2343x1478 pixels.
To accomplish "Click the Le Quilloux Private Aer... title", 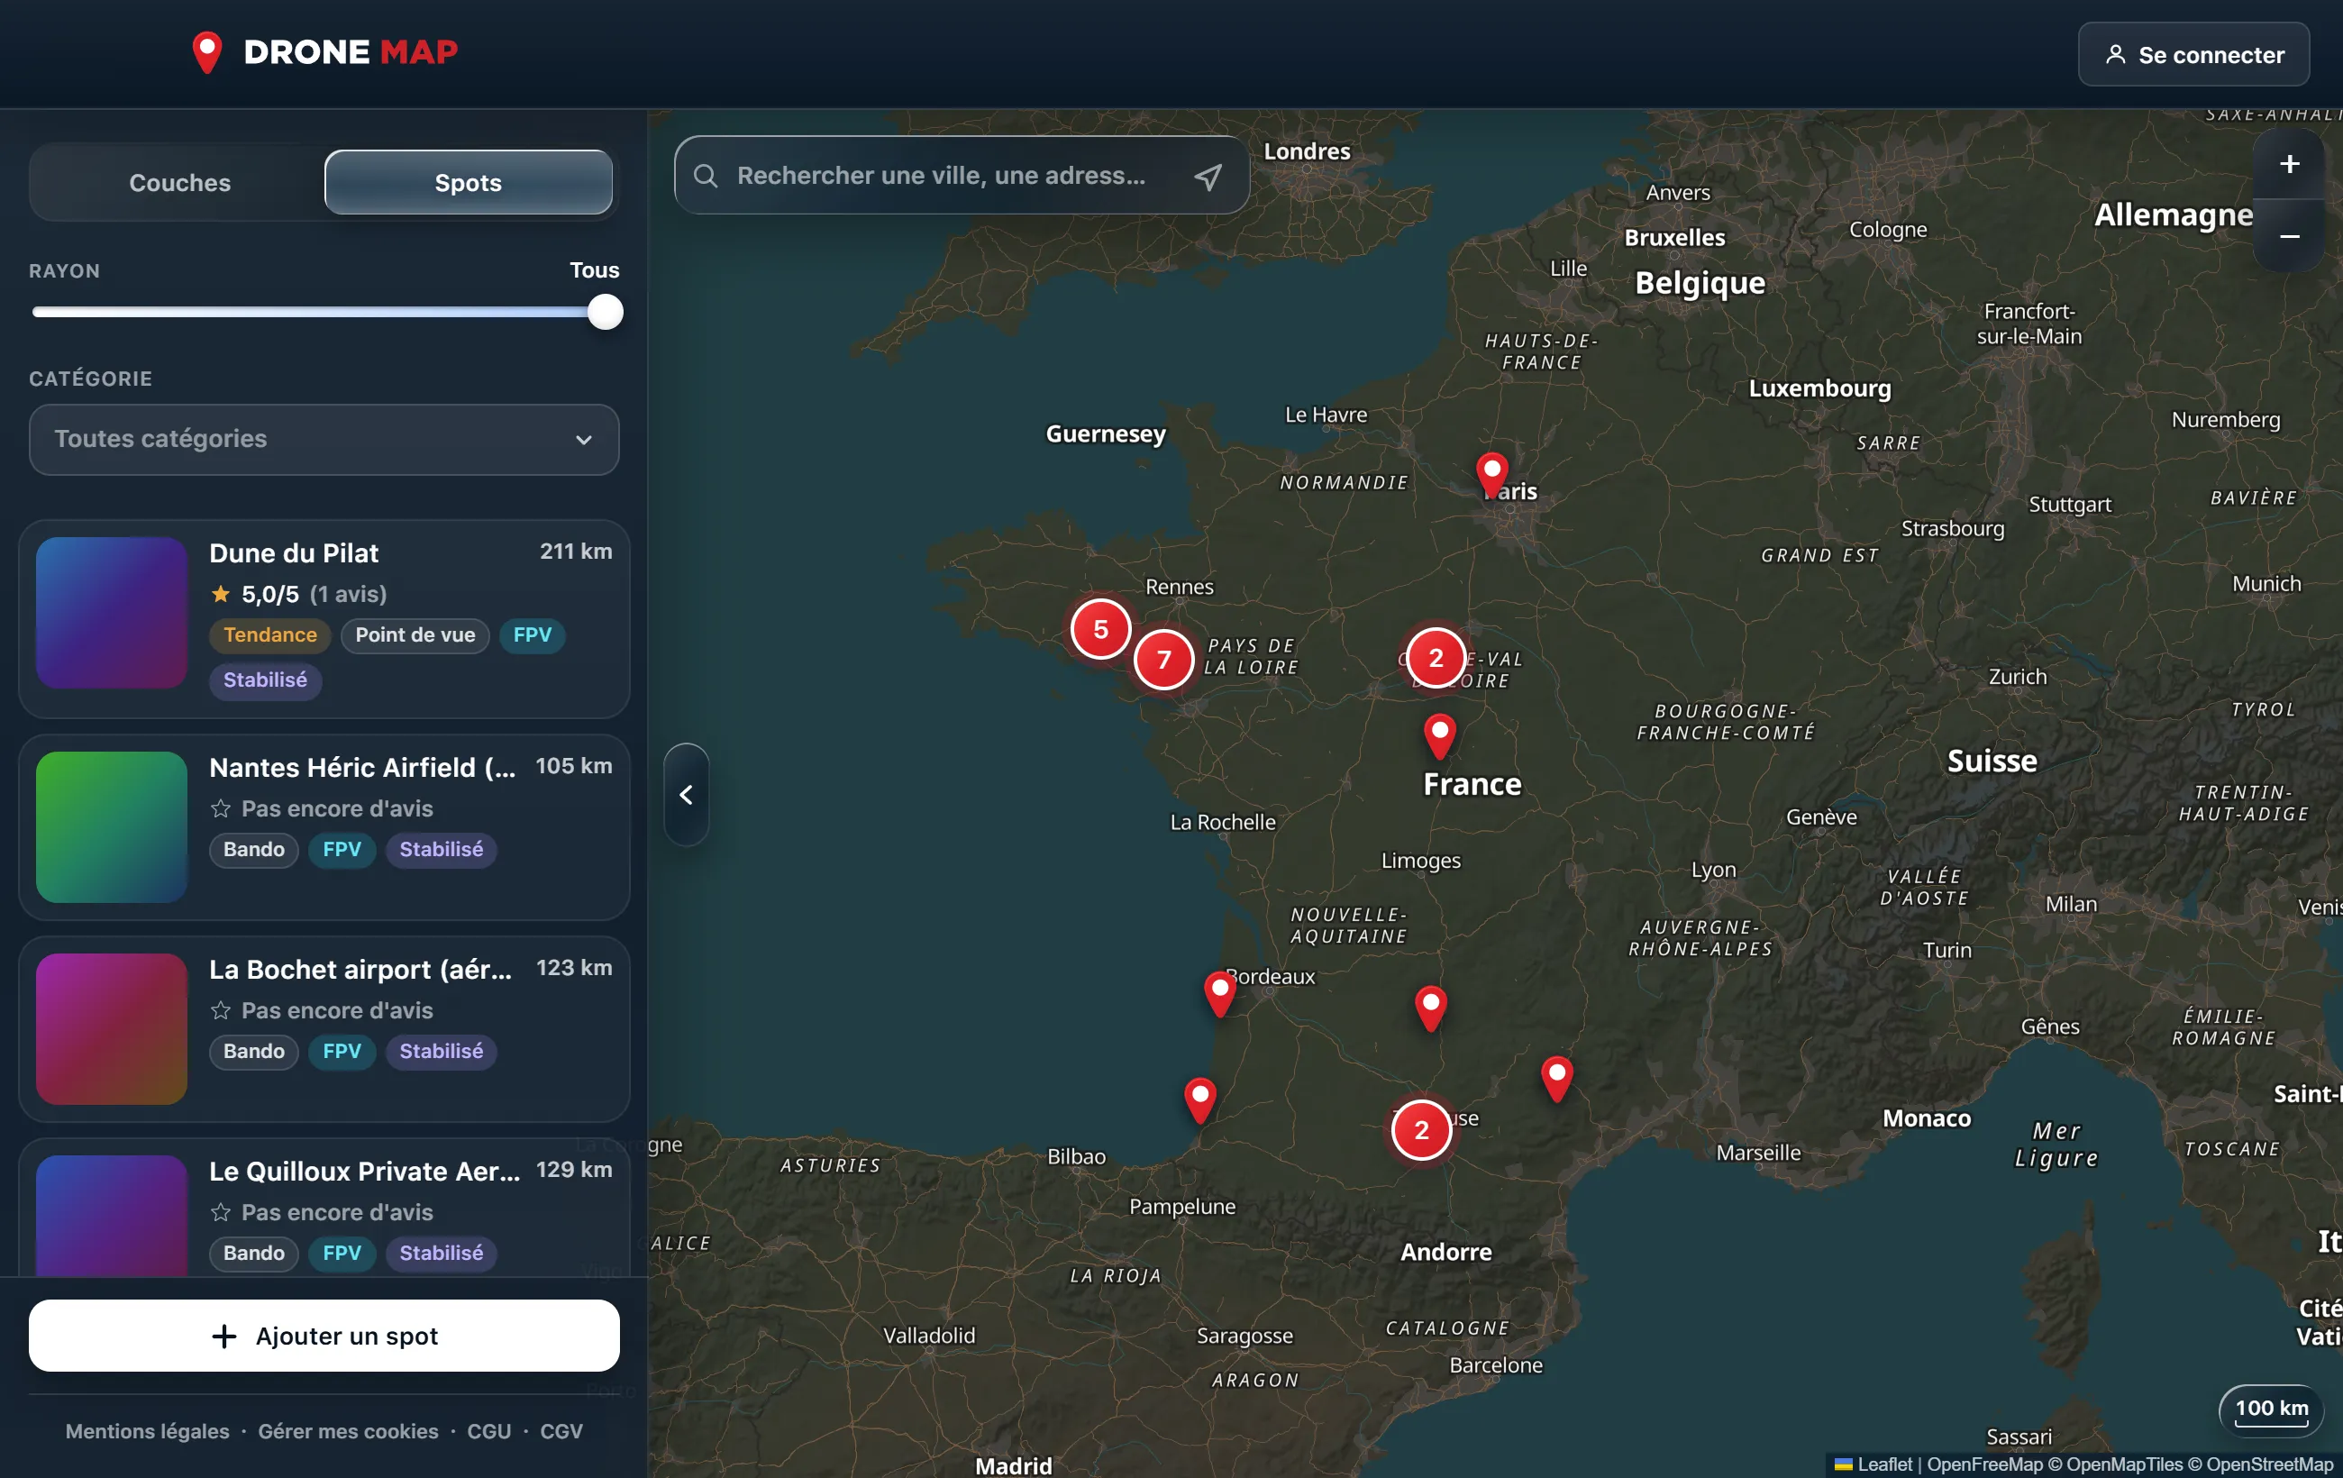I will point(364,1172).
